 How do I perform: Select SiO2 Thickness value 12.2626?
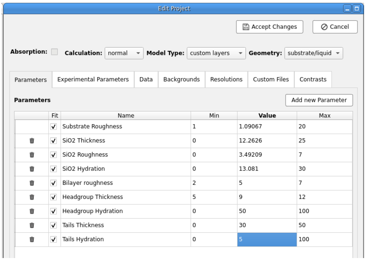(x=267, y=141)
